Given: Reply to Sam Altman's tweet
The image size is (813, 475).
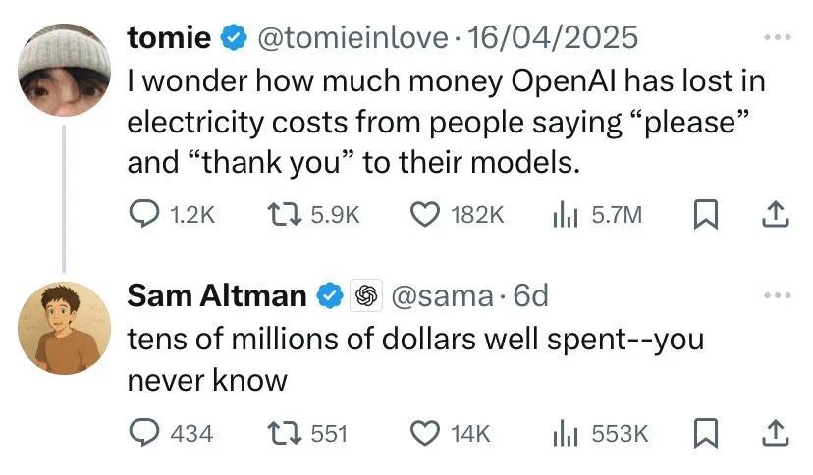Looking at the screenshot, I should 143,432.
